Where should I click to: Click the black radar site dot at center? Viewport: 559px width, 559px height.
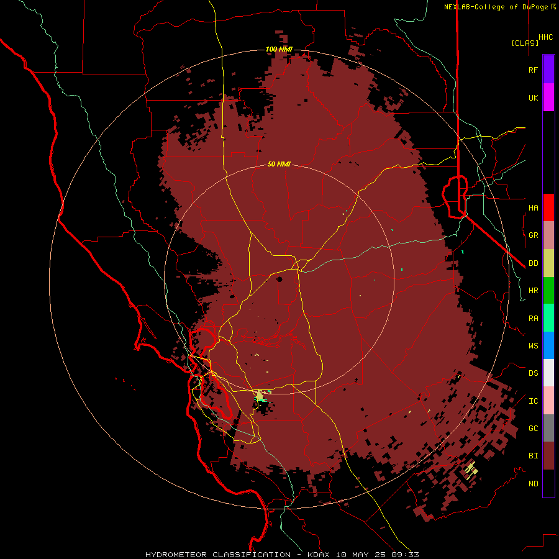point(280,279)
